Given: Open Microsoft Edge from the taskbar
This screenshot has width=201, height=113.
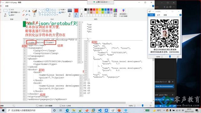Looking at the screenshot, I should pyautogui.click(x=67, y=110).
